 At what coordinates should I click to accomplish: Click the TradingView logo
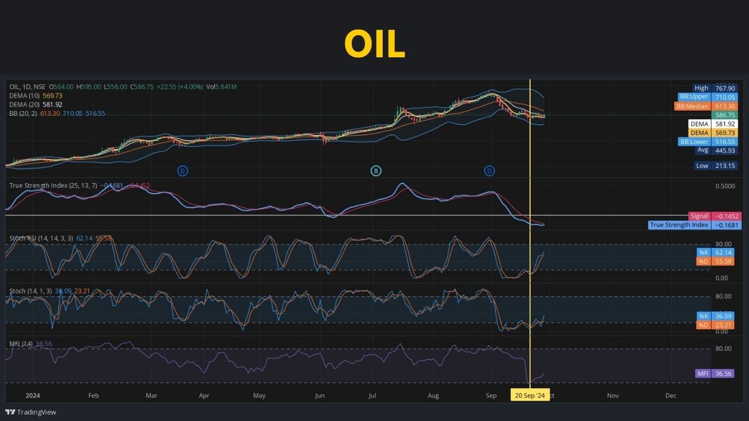(x=30, y=412)
